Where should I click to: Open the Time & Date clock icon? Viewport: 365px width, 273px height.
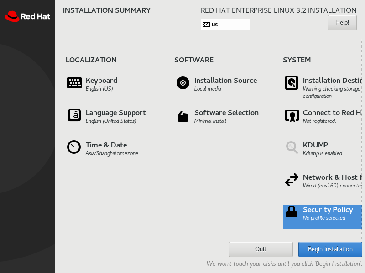coord(74,147)
